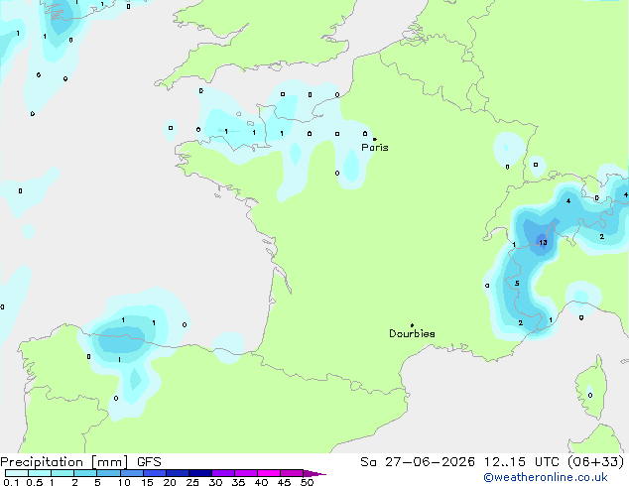
Task: Click the GFS model label
Action: pos(149,462)
